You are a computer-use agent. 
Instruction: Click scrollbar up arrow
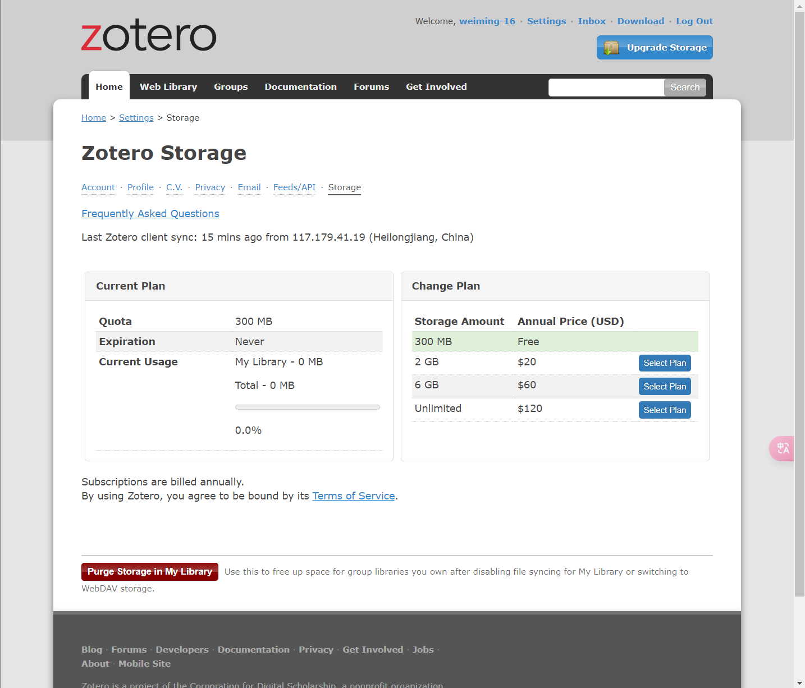(x=799, y=6)
